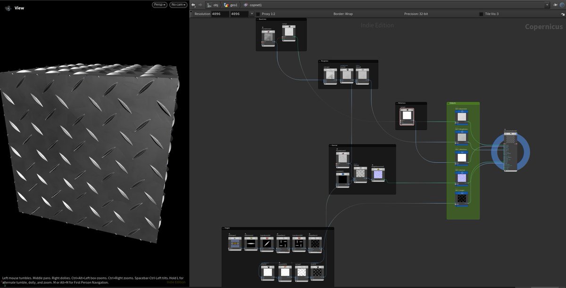566x288 pixels.
Task: Select obj in the path bar
Action: [x=213, y=5]
